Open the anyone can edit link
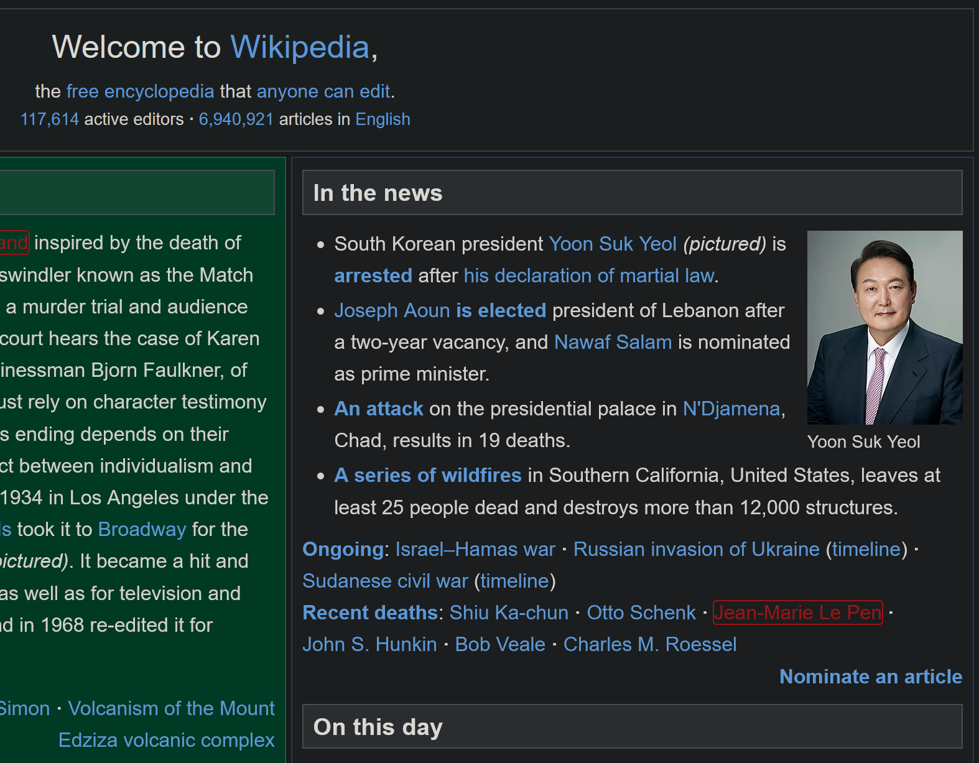The height and width of the screenshot is (763, 979). pyautogui.click(x=323, y=91)
